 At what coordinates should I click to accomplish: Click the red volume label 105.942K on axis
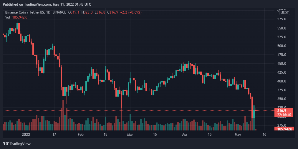(x=284, y=129)
